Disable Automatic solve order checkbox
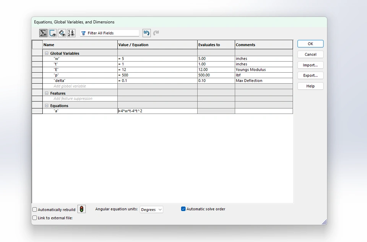This screenshot has width=367, height=242. click(183, 209)
